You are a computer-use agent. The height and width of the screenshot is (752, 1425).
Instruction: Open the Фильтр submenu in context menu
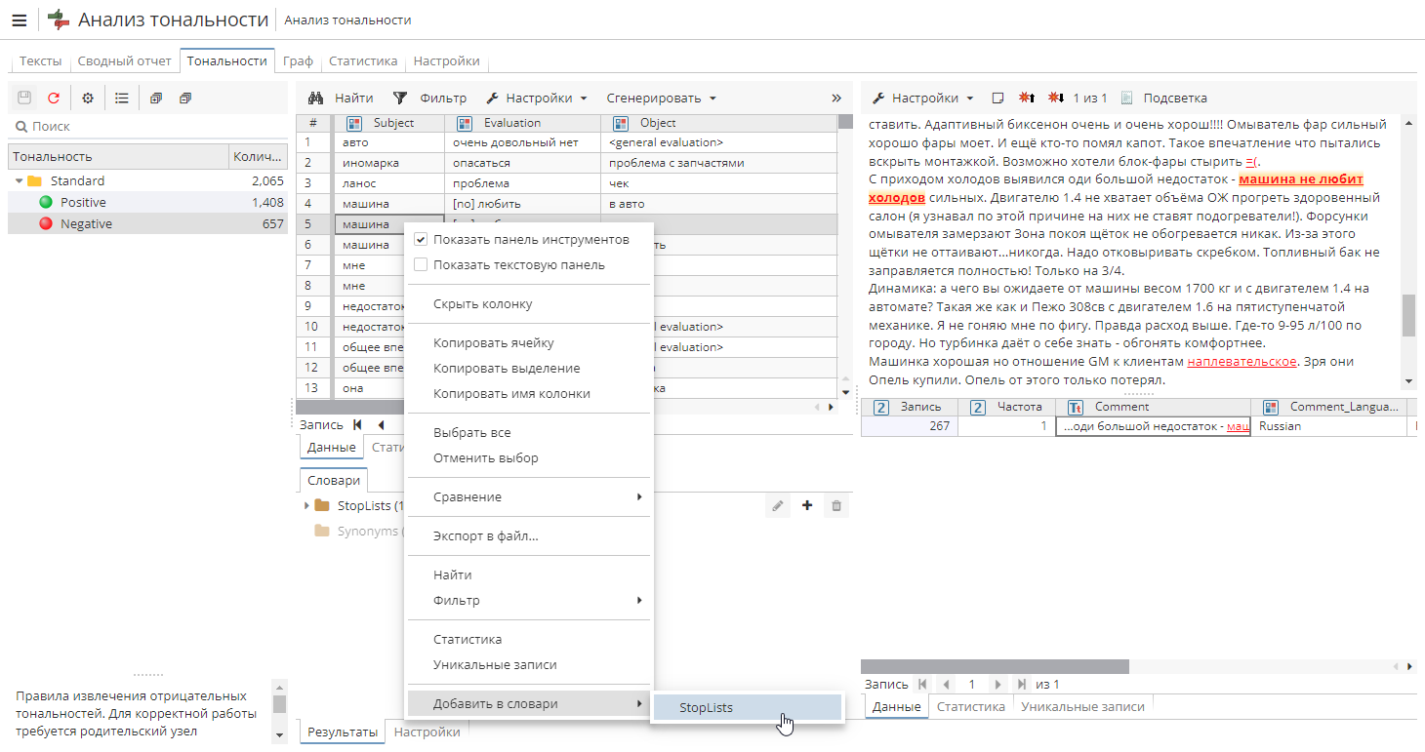[x=528, y=600]
